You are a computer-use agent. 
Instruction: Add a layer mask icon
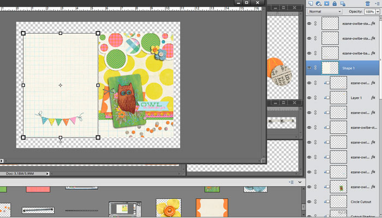(327, 3)
